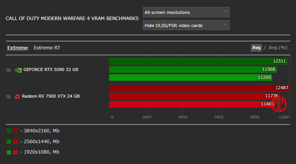Click the Radeon bar showing 12487
The height and width of the screenshot is (164, 296).
tap(200, 88)
